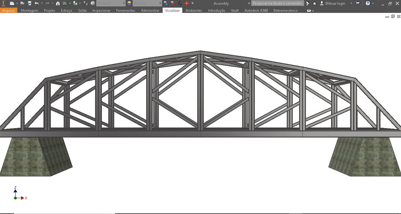Click the help and commands search field
Image resolution: width=401 pixels, height=214 pixels.
(277, 3)
